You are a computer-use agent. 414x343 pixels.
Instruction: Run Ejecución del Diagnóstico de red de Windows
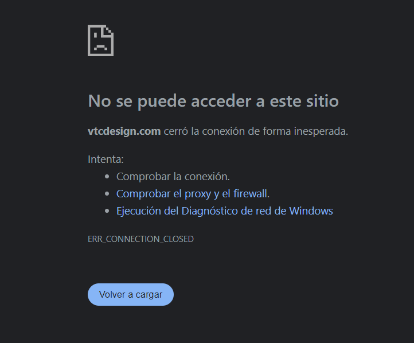tap(225, 211)
